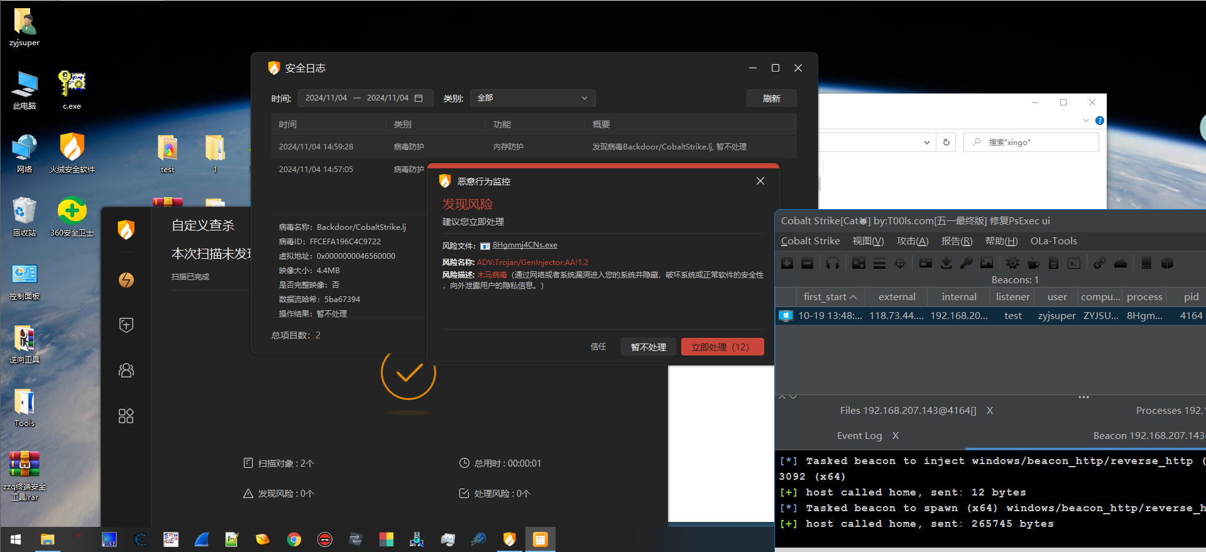Image resolution: width=1206 pixels, height=552 pixels.
Task: Select the 360安全卫士 desktop icon
Action: coord(72,217)
